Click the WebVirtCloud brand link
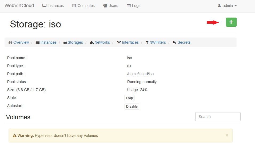Screen dimensions: 255x147 click(19, 6)
